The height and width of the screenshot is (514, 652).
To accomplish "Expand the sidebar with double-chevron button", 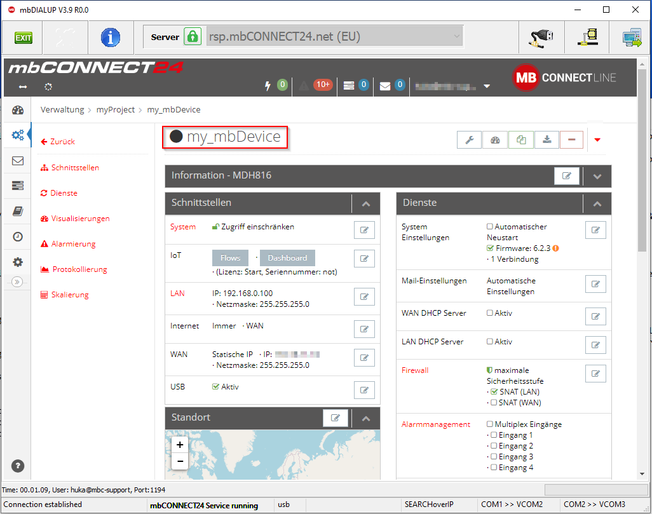I will (x=17, y=282).
